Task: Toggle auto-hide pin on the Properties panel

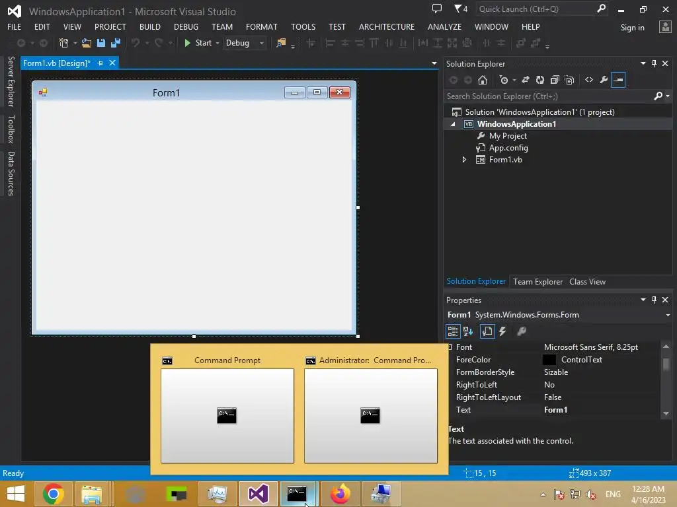Action: click(654, 300)
